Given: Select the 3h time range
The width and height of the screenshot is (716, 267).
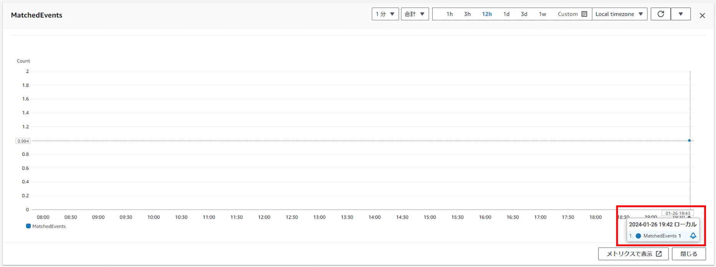Looking at the screenshot, I should pyautogui.click(x=467, y=14).
